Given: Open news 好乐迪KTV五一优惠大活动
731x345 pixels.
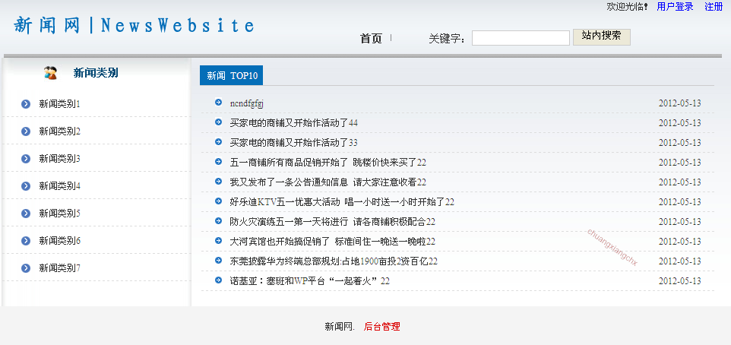Looking at the screenshot, I should 342,202.
